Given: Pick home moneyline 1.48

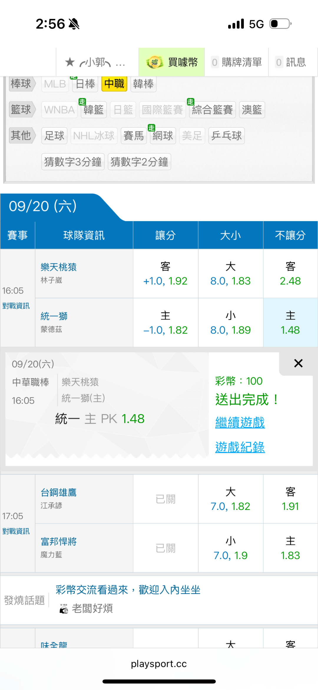Looking at the screenshot, I should [290, 323].
